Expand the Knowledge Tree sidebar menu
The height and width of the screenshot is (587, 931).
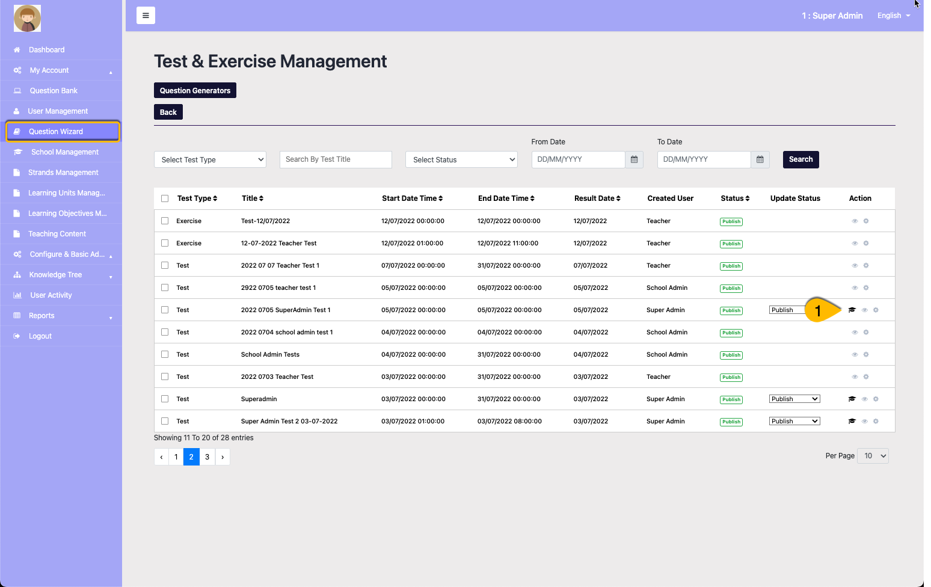(61, 275)
